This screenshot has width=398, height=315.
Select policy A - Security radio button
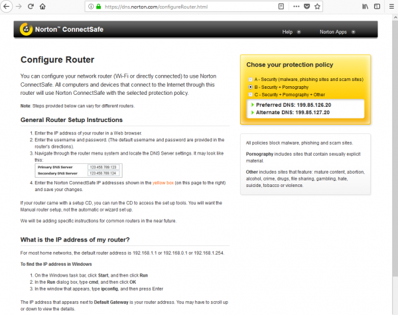coord(250,80)
